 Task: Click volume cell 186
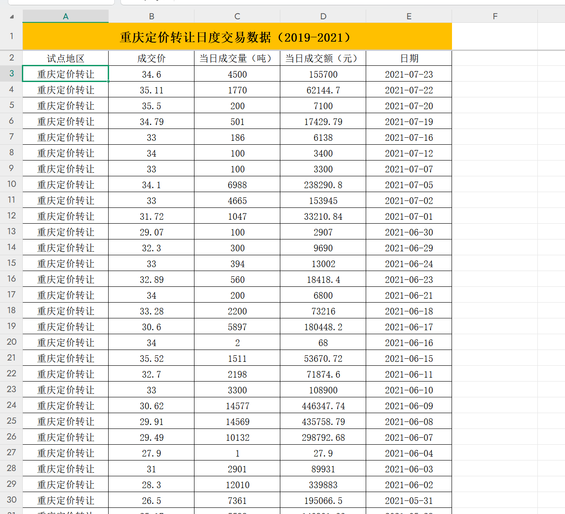pyautogui.click(x=237, y=137)
